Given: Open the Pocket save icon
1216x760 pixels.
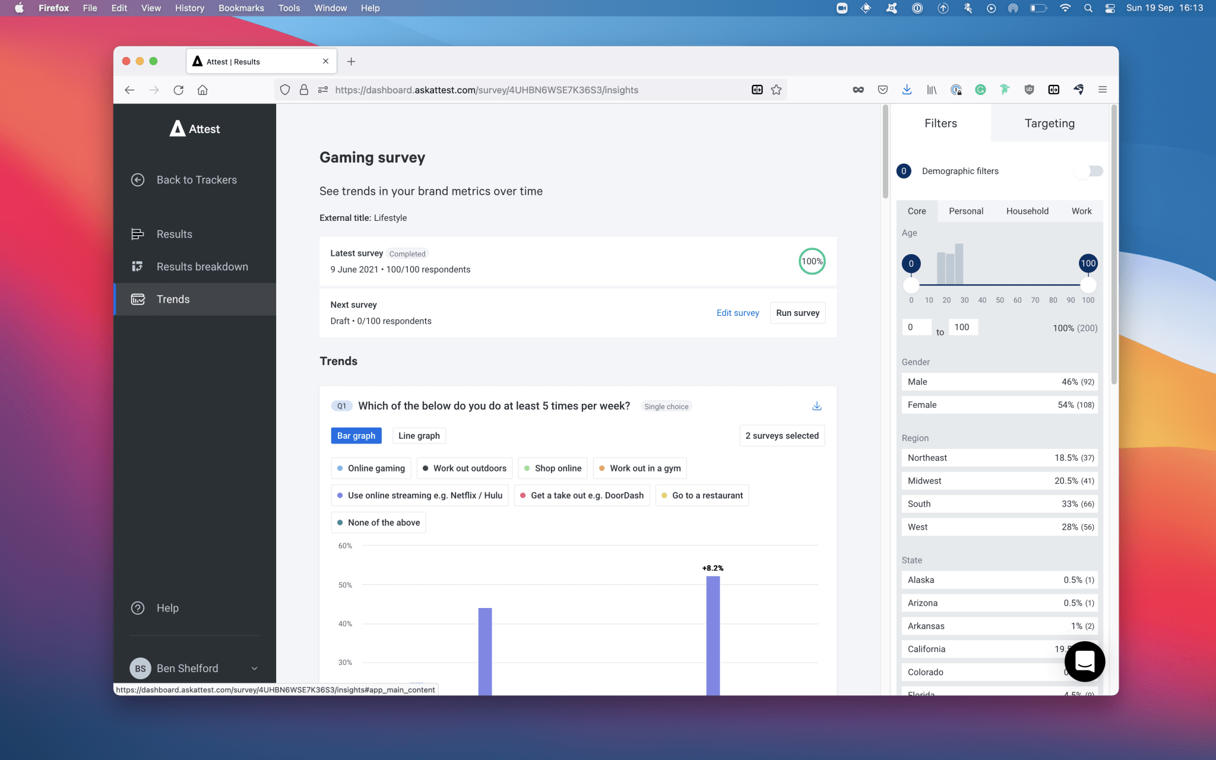Looking at the screenshot, I should pos(883,90).
